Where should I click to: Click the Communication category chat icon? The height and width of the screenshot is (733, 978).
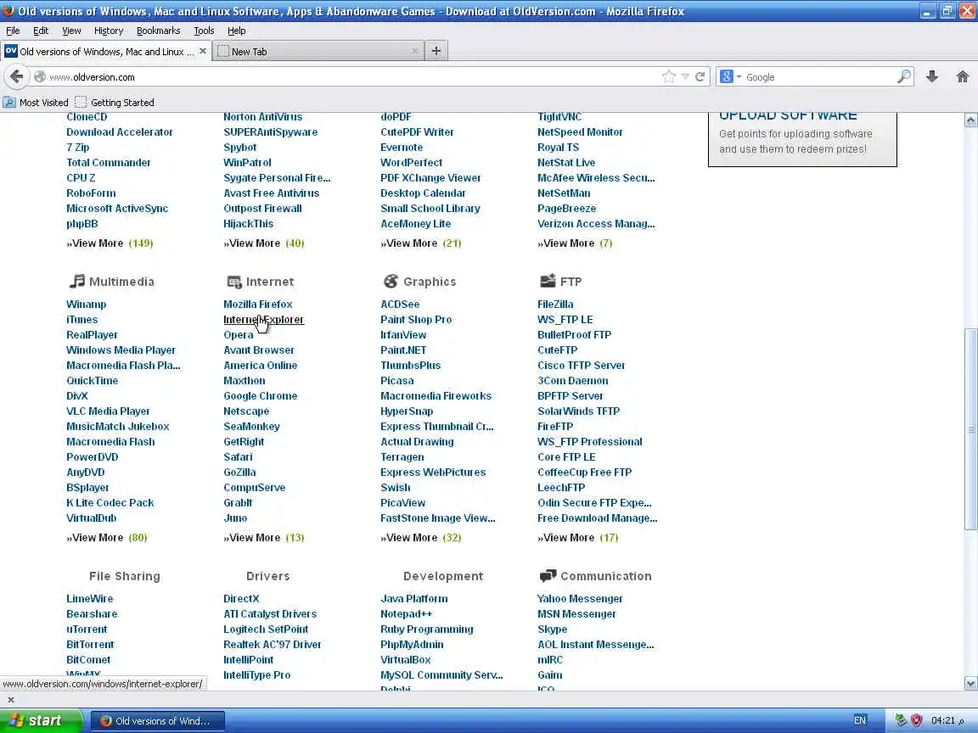coord(548,575)
